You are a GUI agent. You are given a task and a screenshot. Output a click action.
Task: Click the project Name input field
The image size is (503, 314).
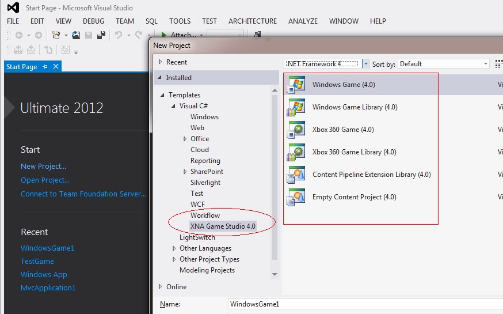pyautogui.click(x=365, y=304)
